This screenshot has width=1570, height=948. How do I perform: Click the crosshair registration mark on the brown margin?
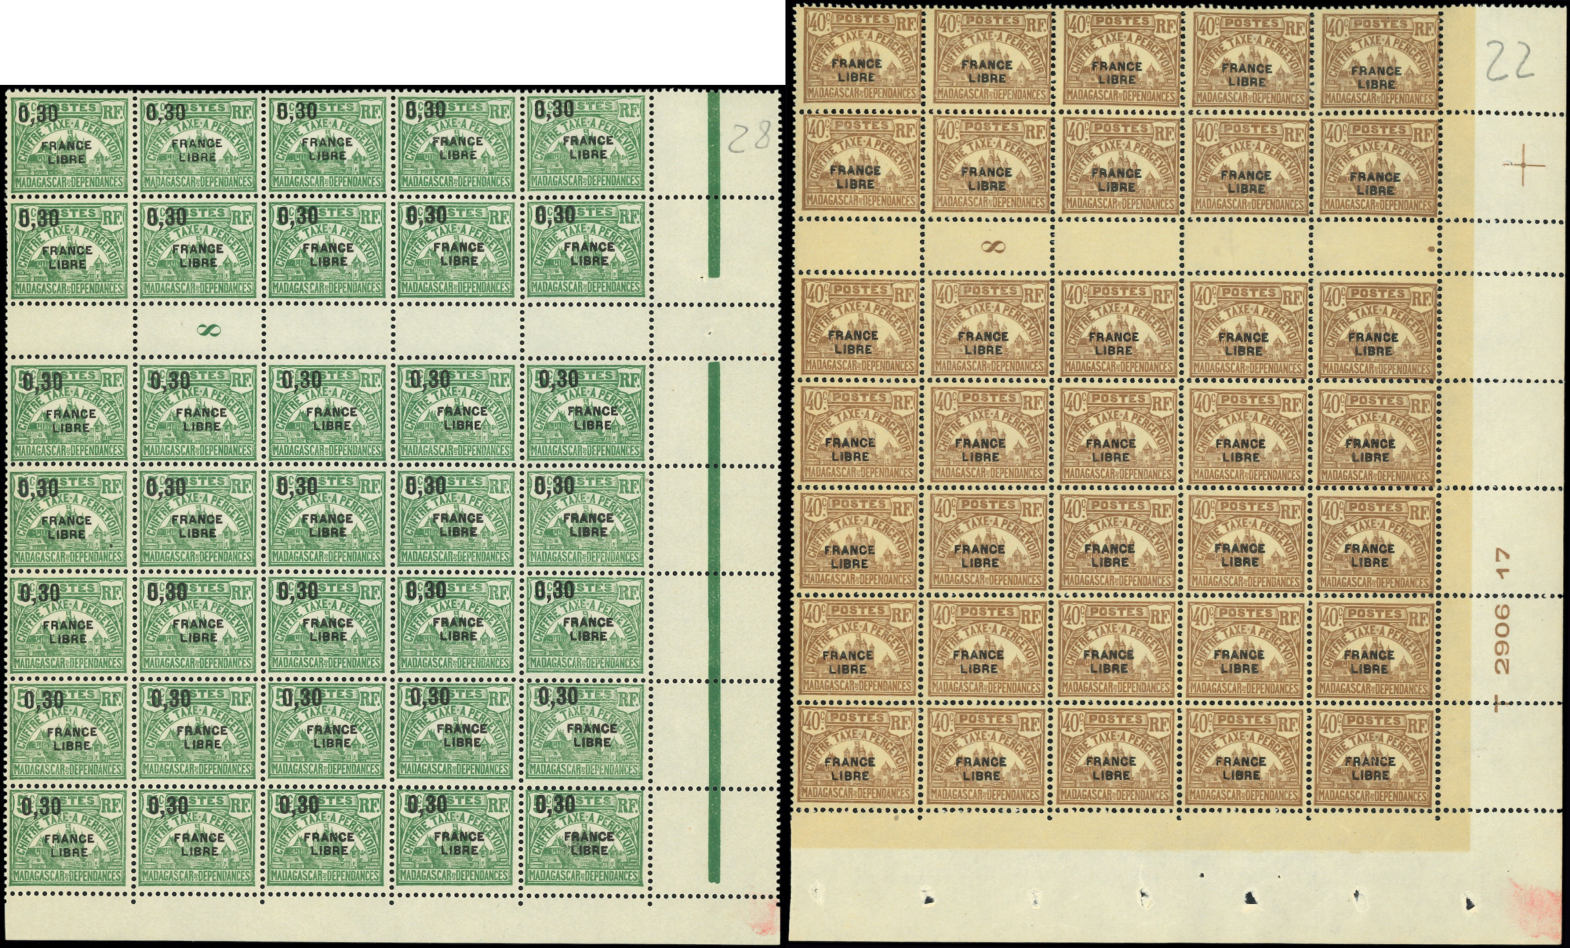1524,165
